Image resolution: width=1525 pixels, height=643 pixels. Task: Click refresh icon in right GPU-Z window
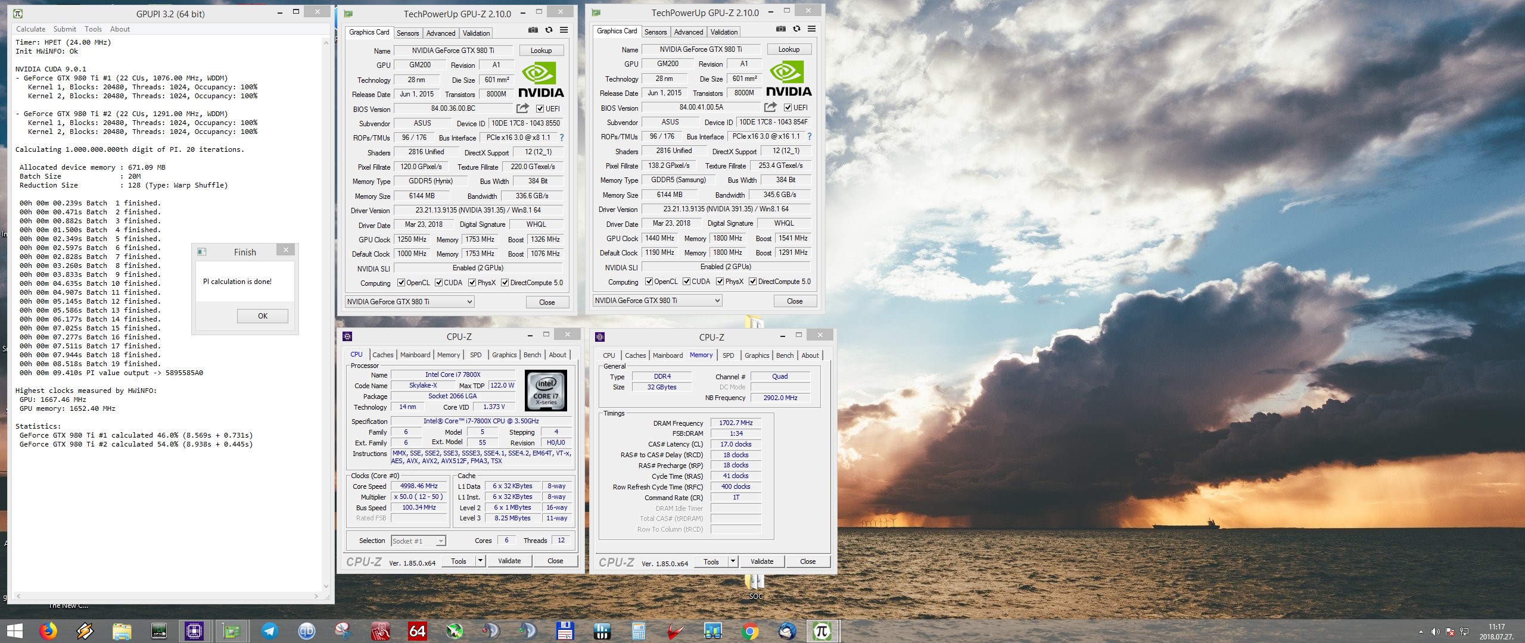coord(796,29)
